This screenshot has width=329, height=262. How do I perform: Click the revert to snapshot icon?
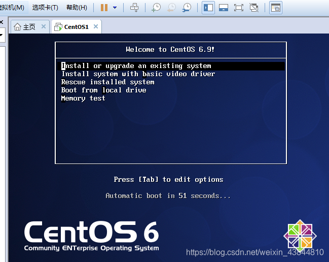coord(172,8)
